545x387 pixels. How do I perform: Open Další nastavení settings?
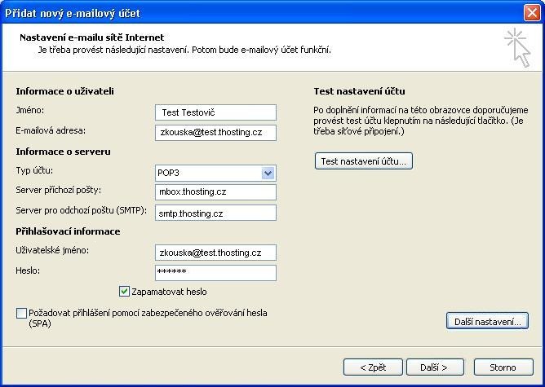tap(487, 322)
